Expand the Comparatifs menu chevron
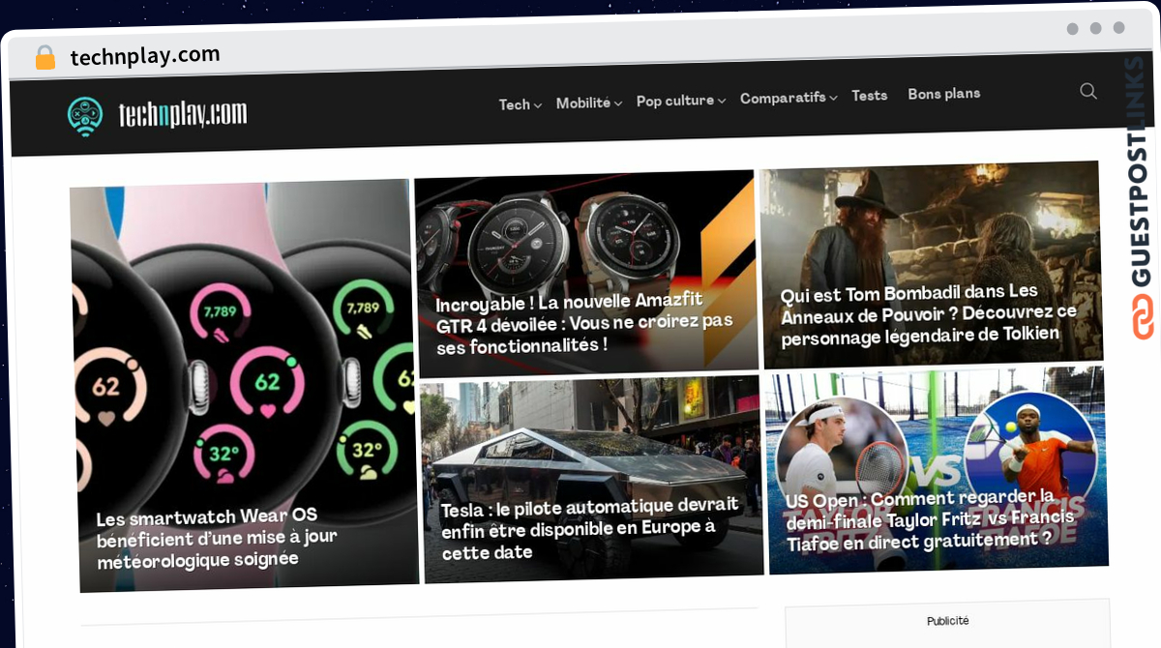This screenshot has height=648, width=1161. point(833,98)
